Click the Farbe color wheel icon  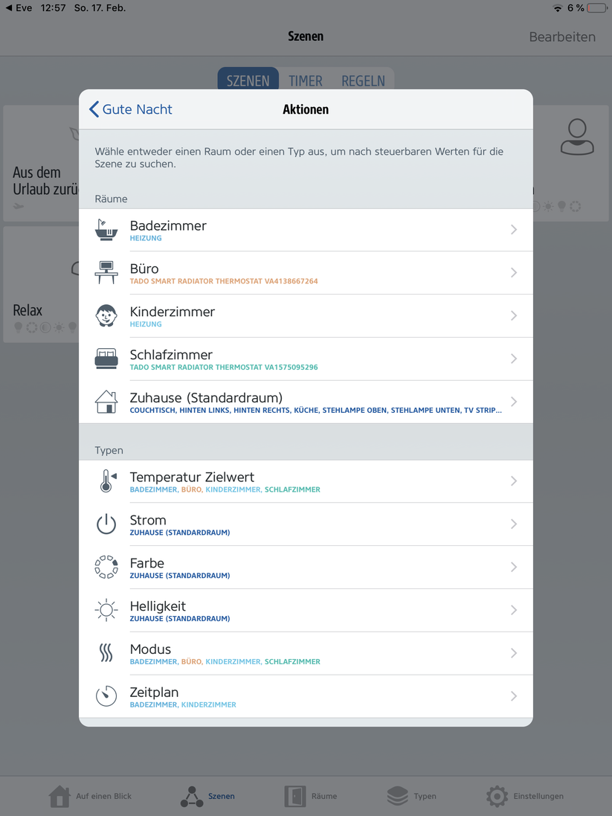point(106,567)
